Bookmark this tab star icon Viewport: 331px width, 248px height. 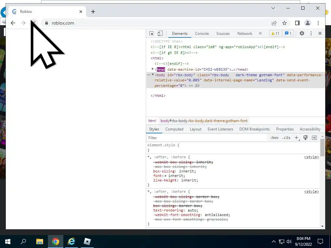[x=284, y=23]
